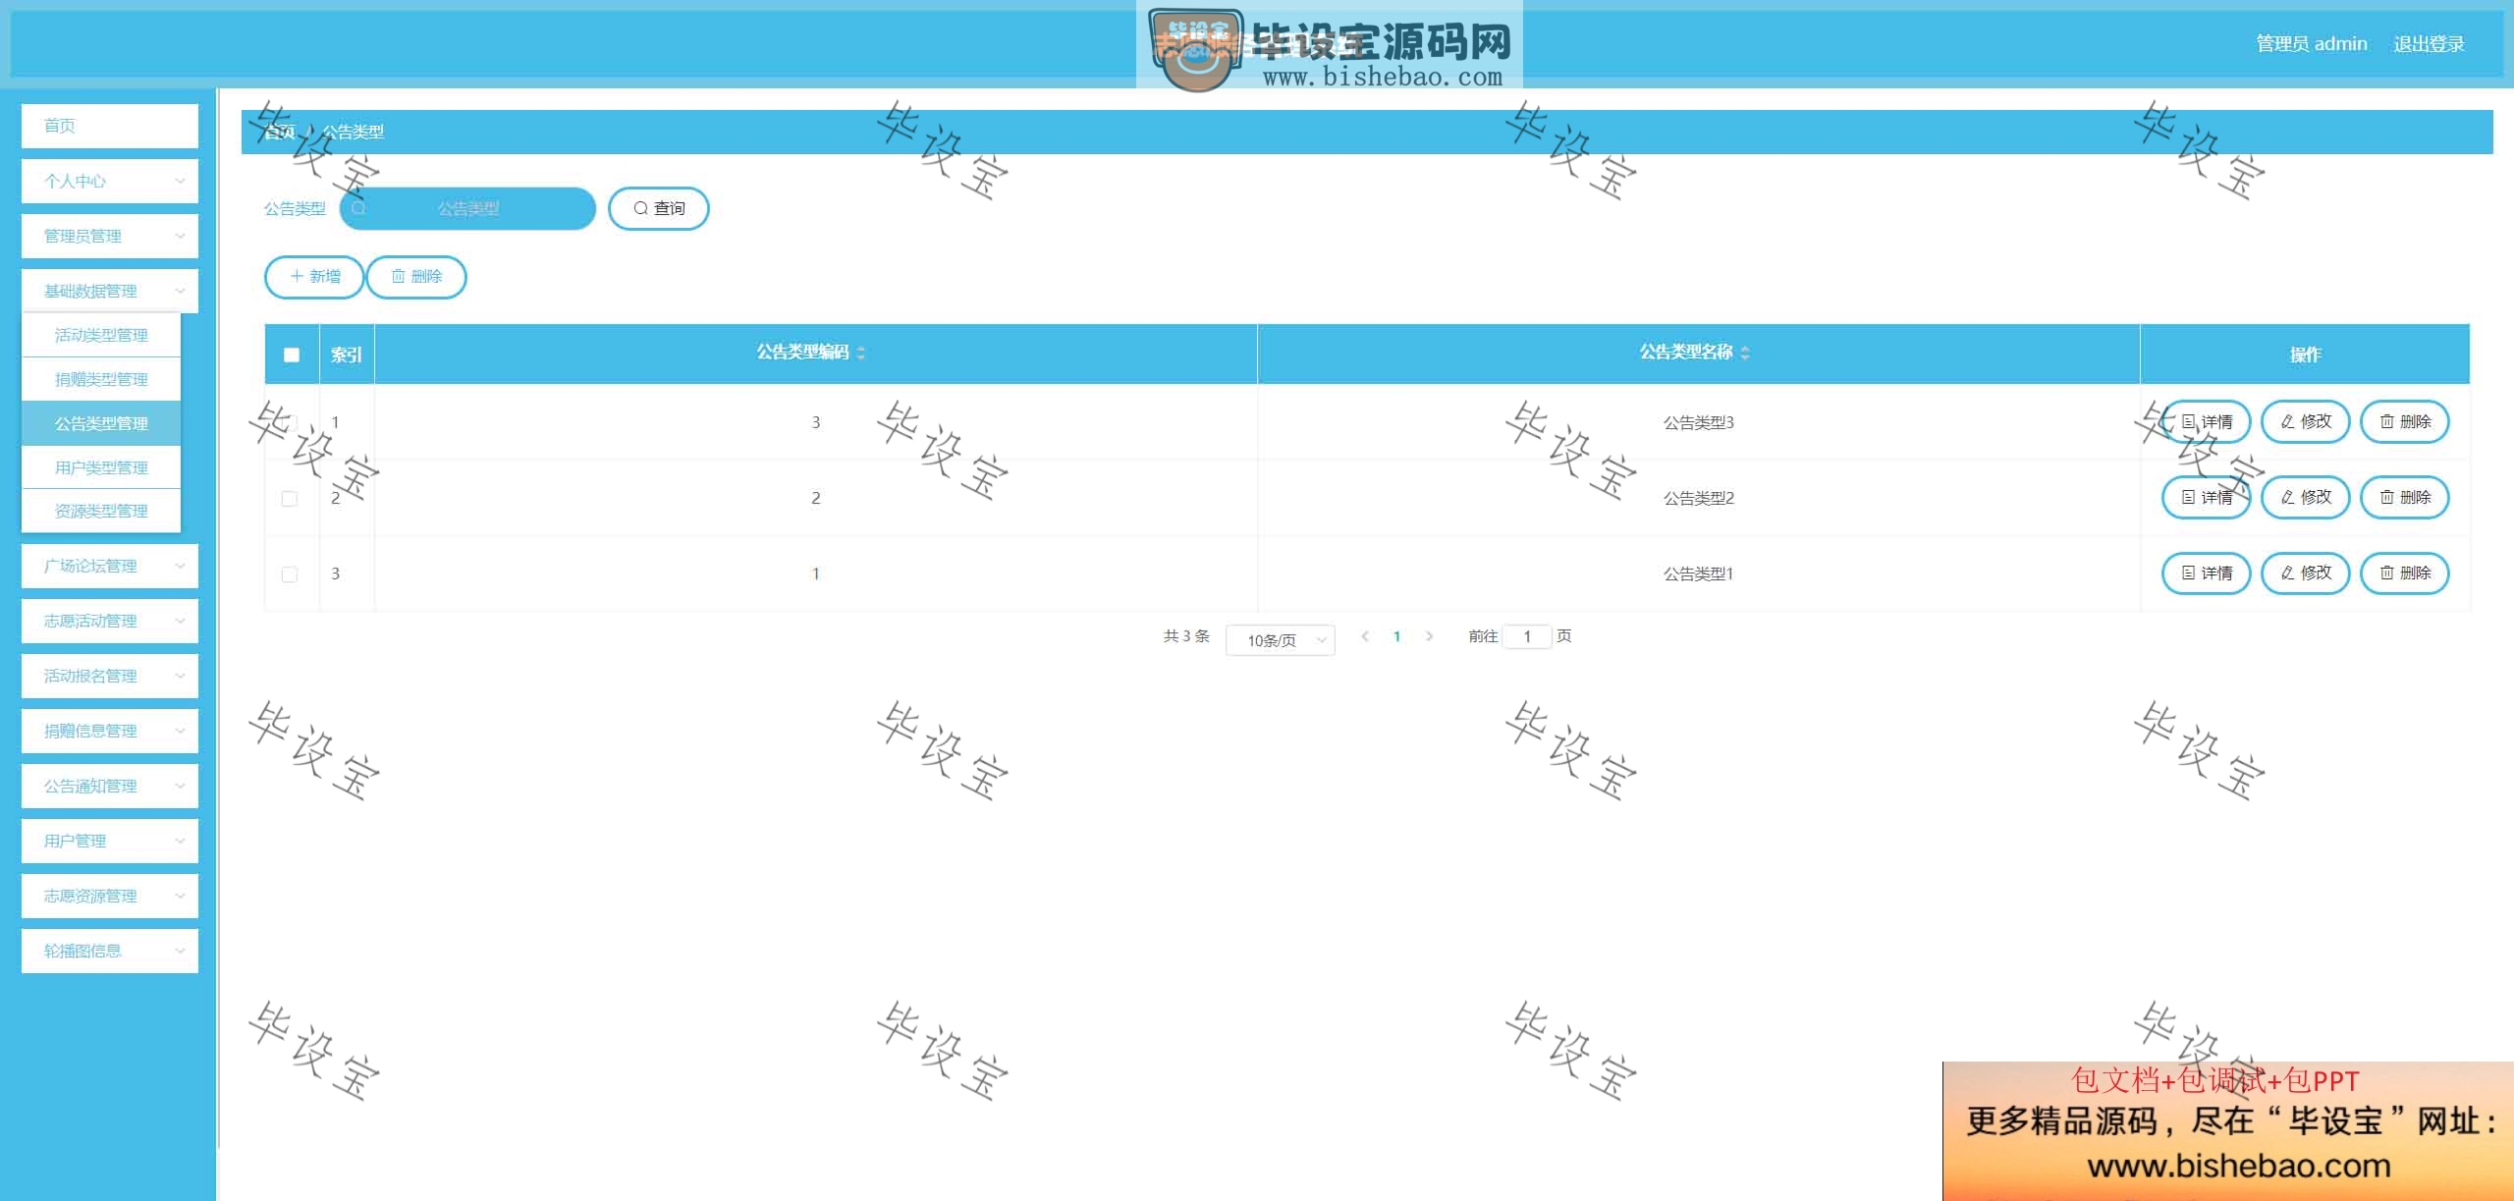This screenshot has width=2514, height=1201.
Task: Click 管理员 admin in the header
Action: coord(2312,44)
